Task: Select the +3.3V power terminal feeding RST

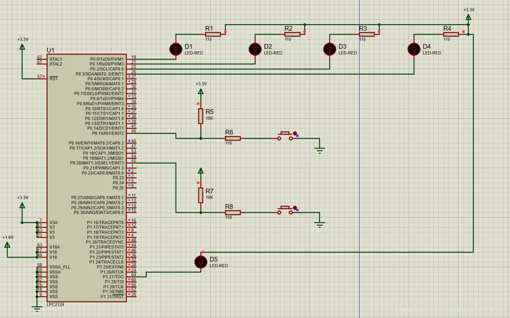Action: click(x=22, y=47)
